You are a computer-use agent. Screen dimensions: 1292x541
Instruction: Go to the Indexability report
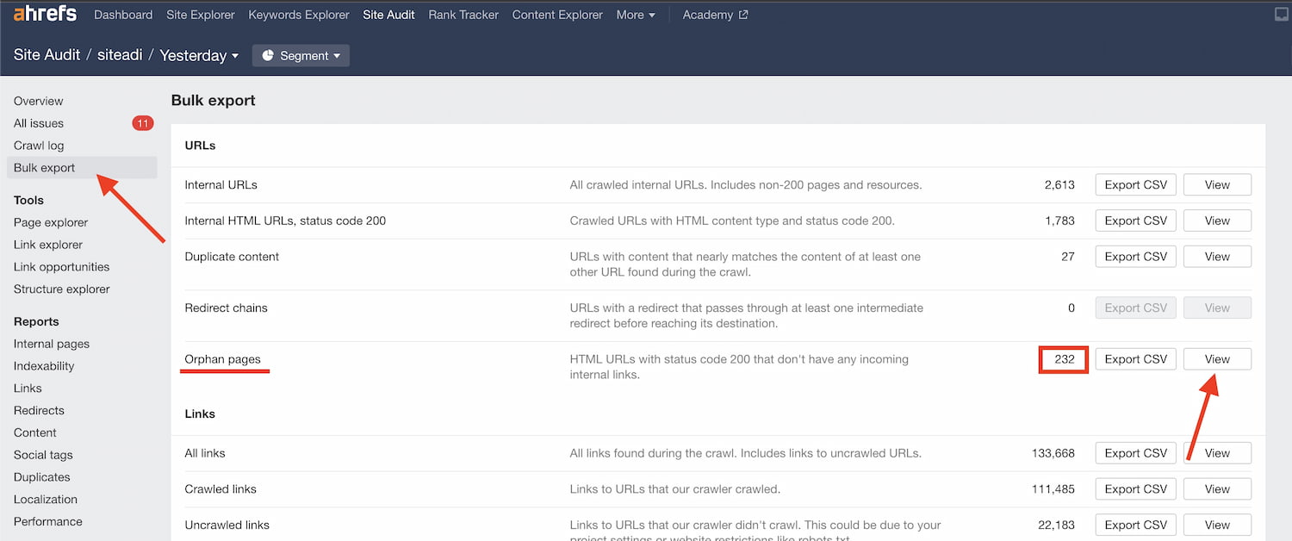coord(44,366)
